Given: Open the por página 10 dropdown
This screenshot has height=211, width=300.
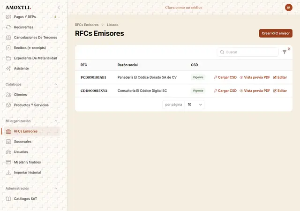Looking at the screenshot, I should [x=195, y=105].
